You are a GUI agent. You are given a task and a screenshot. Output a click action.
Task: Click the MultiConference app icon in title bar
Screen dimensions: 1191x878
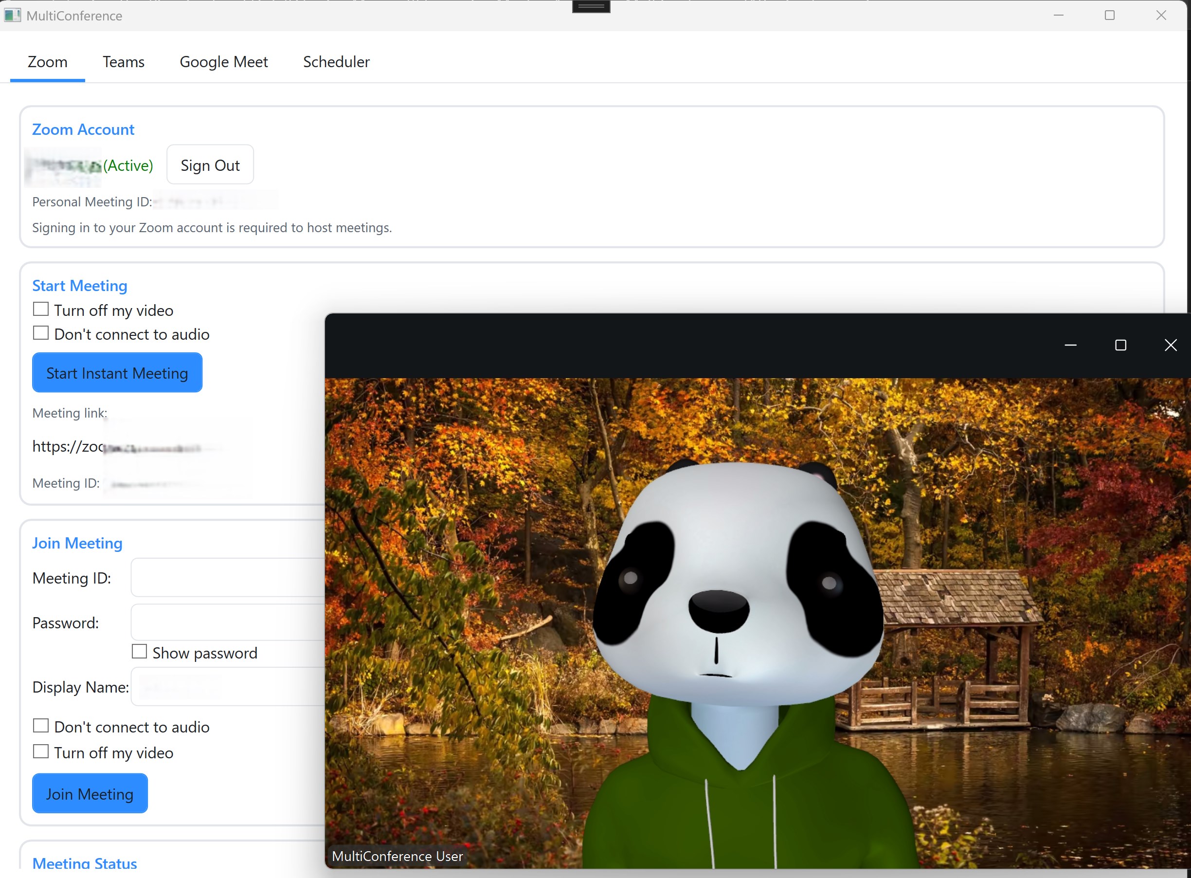12,16
